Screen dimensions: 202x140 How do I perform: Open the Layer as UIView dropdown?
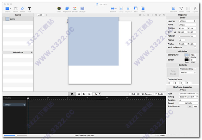(x=187, y=21)
